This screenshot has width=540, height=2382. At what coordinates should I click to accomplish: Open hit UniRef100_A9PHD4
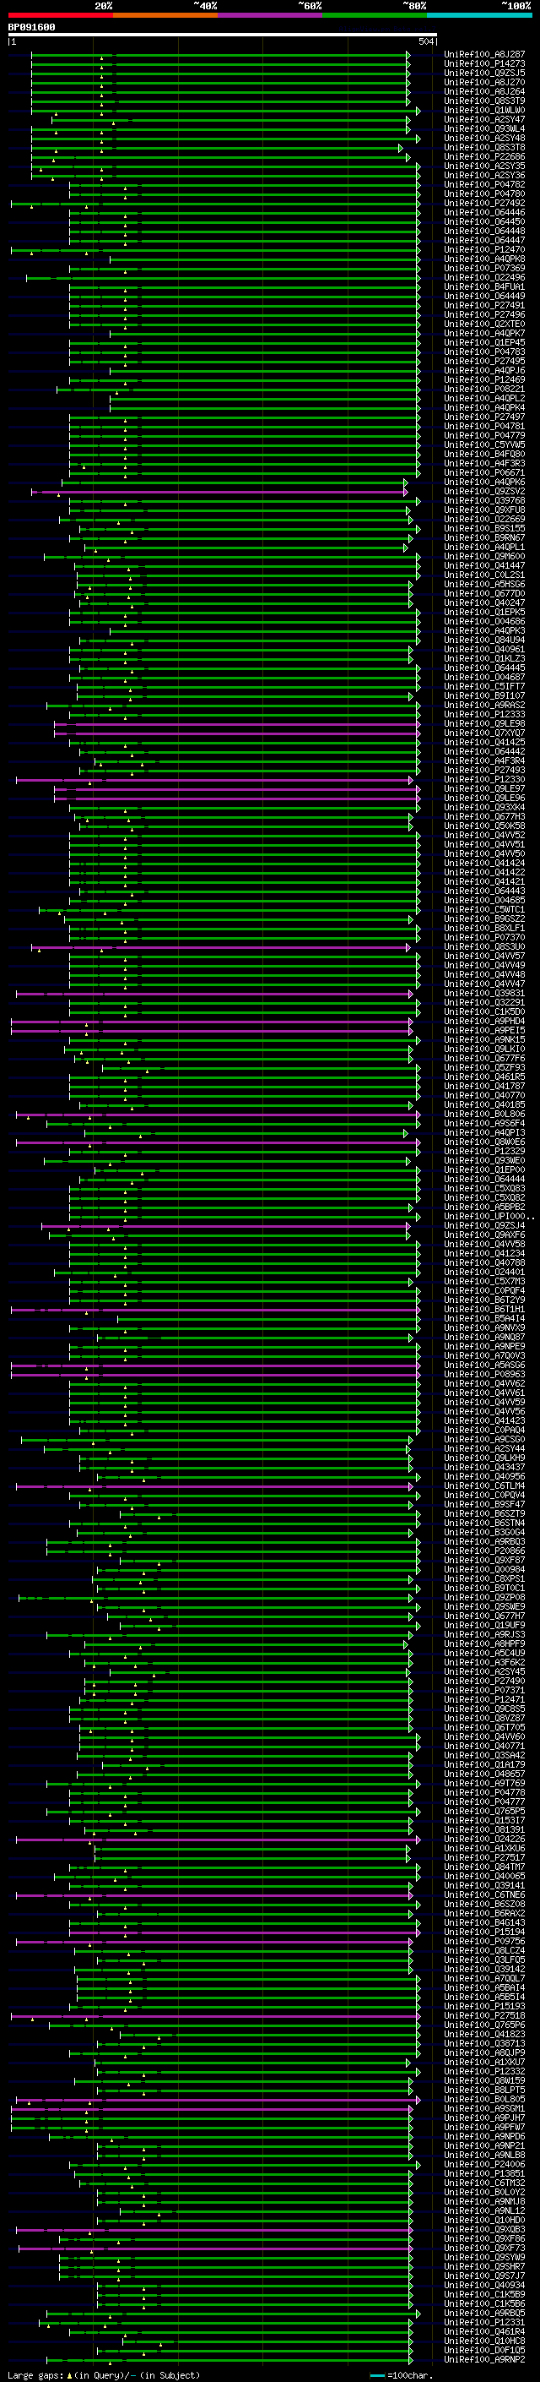[x=484, y=1021]
